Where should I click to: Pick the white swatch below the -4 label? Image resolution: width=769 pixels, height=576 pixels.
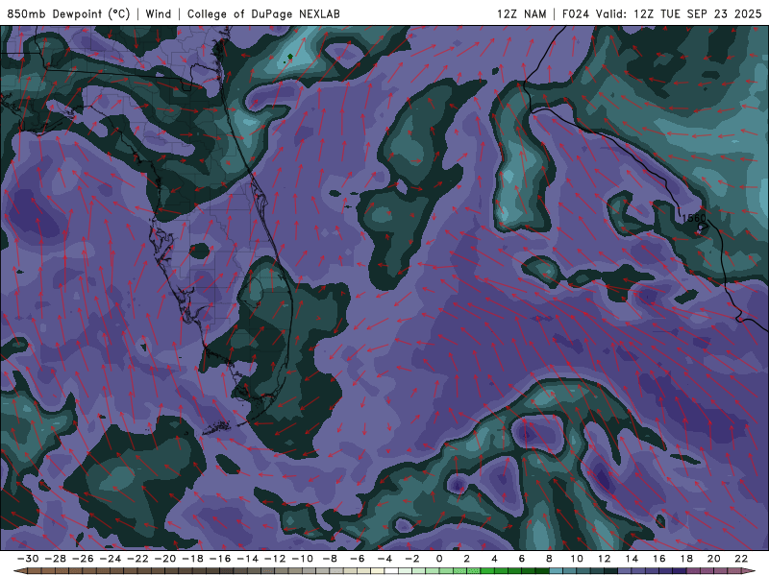click(391, 571)
